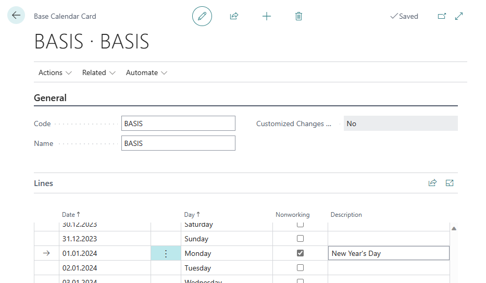486x283 pixels.
Task: Click the back arrow button
Action: [x=16, y=16]
